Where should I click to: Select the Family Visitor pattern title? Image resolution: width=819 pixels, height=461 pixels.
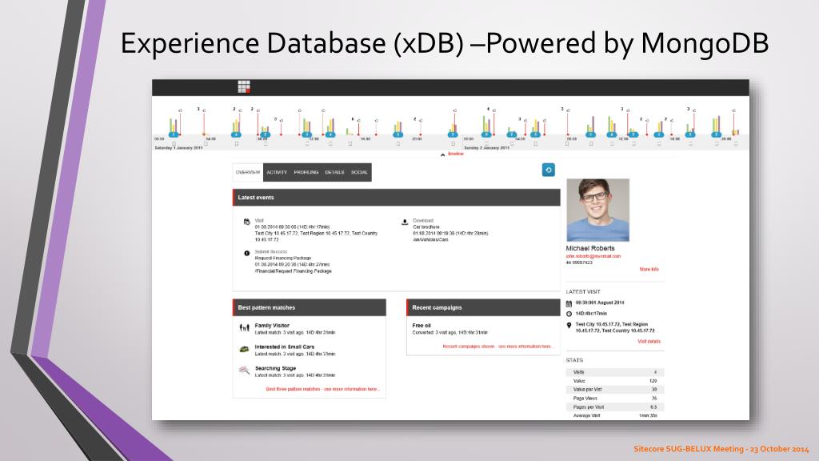point(272,326)
